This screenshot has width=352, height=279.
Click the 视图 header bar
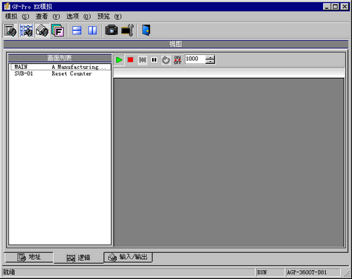tap(176, 44)
